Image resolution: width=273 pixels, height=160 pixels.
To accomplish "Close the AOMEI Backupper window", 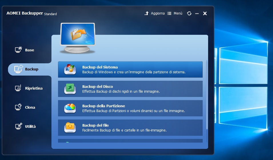I will 205,13.
